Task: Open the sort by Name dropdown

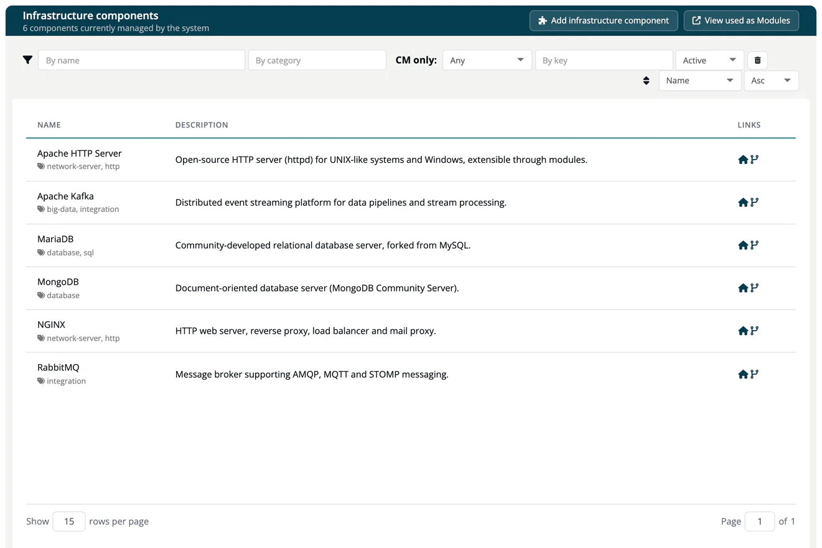Action: click(700, 81)
